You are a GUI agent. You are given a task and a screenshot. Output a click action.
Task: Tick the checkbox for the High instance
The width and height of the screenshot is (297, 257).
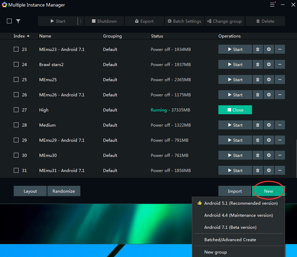(x=16, y=110)
